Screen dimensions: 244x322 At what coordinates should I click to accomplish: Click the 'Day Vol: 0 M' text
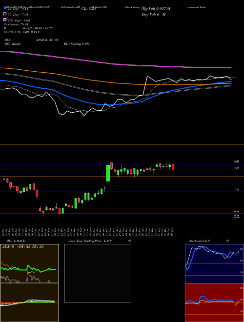pyautogui.click(x=153, y=15)
